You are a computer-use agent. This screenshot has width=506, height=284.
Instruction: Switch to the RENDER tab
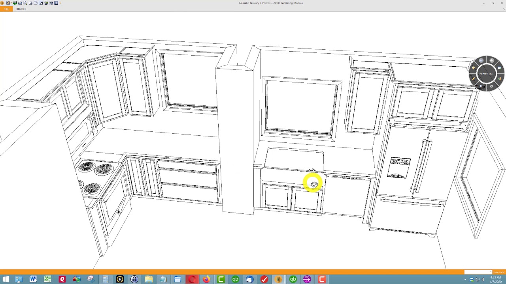21,9
